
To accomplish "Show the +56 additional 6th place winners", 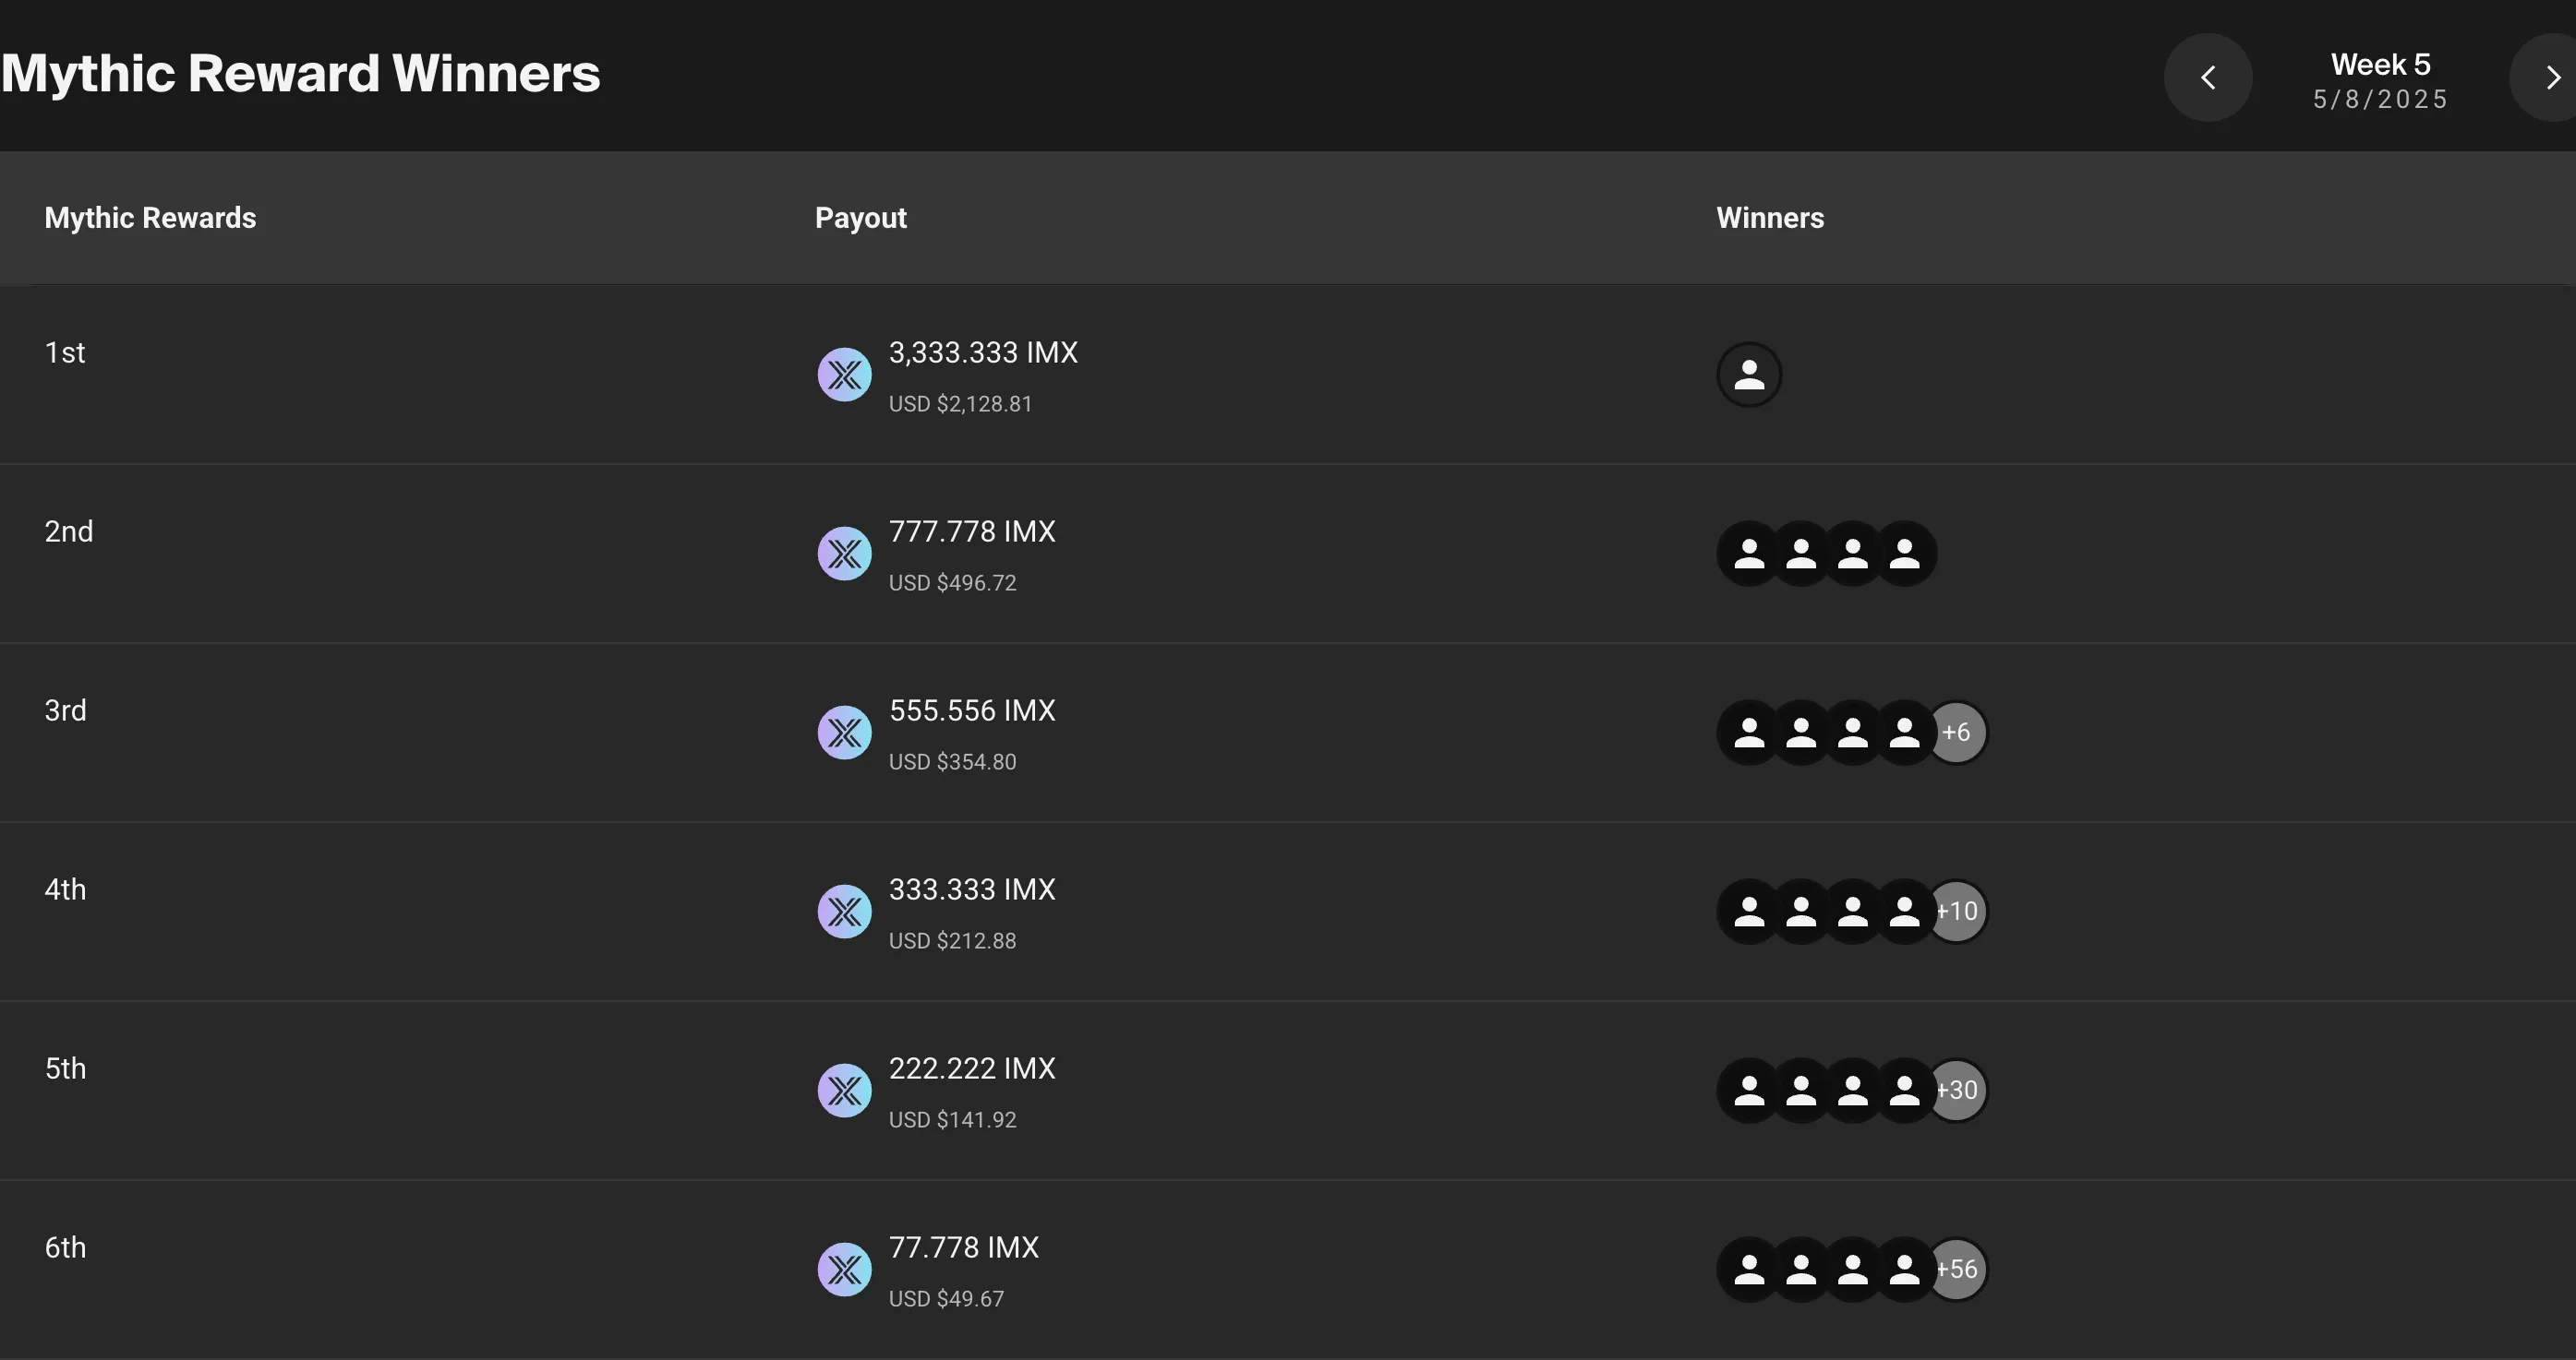I will pos(1960,1269).
